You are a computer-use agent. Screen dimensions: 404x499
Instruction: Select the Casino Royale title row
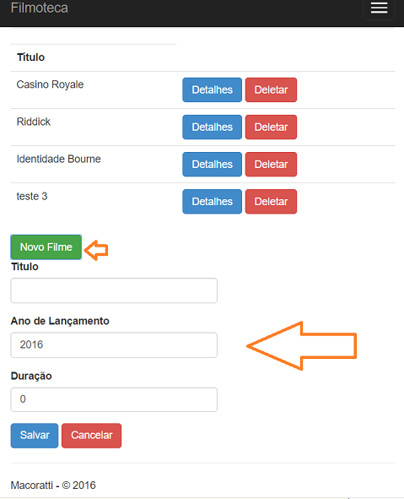202,89
